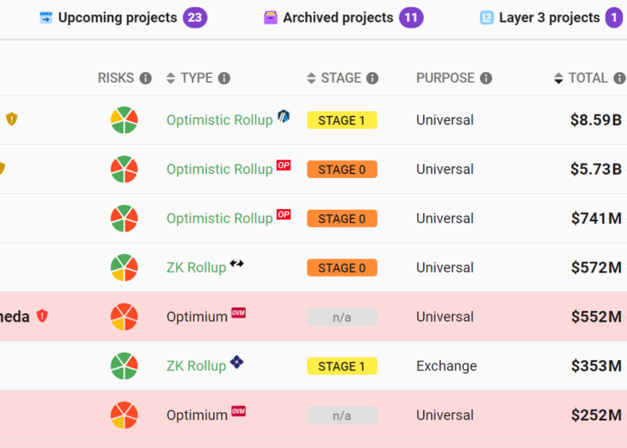
Task: Open the ZK Rollup link in Exchange row
Action: [x=196, y=366]
